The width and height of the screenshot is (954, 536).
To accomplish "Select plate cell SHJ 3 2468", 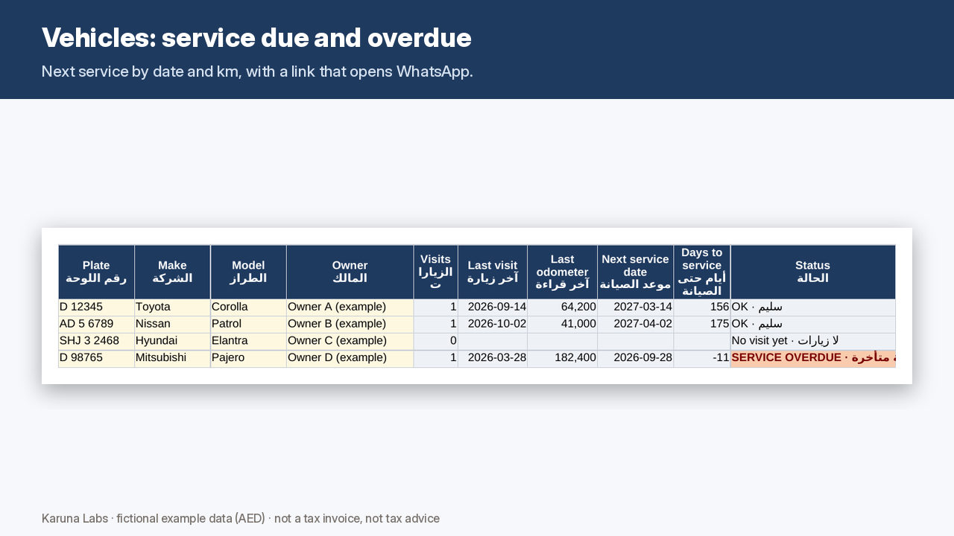I will (96, 341).
